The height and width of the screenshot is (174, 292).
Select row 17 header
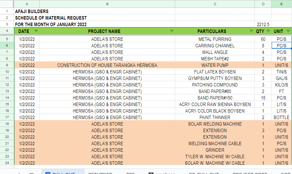click(7, 117)
